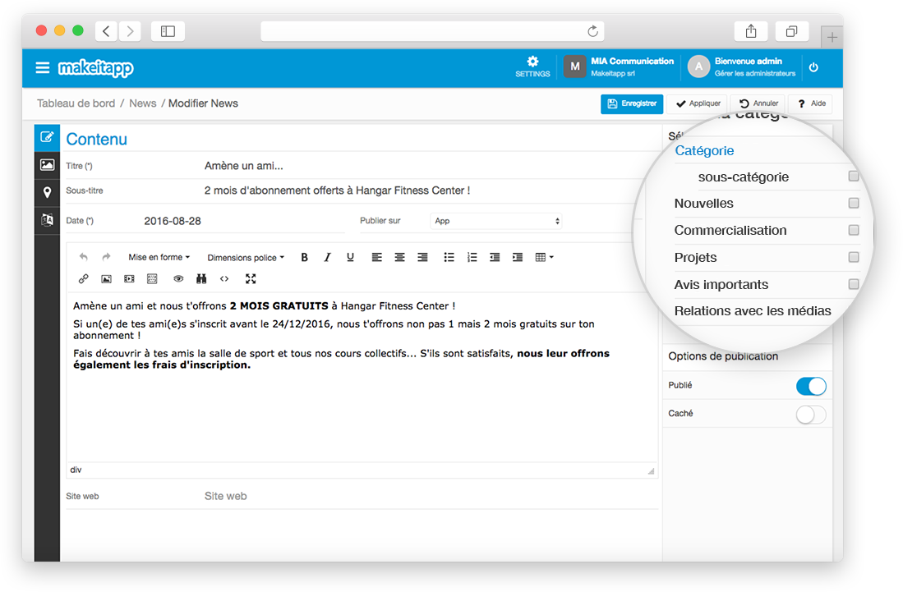This screenshot has width=903, height=592.
Task: Click the power logout icon
Action: [813, 67]
